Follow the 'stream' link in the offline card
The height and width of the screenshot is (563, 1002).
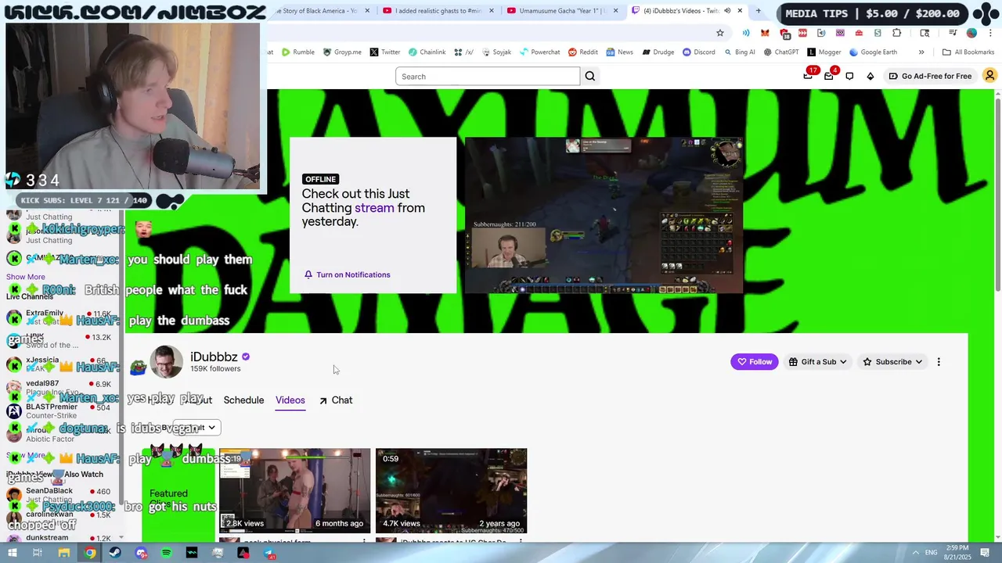[x=374, y=208]
